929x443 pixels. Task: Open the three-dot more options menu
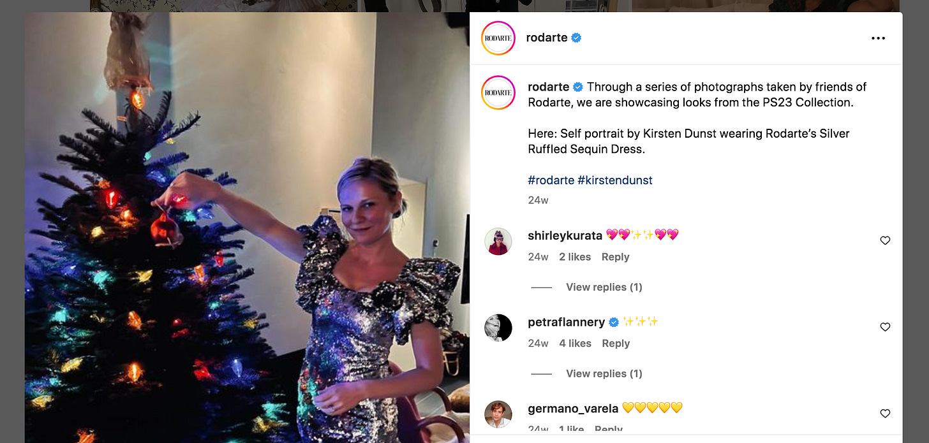[x=878, y=38]
